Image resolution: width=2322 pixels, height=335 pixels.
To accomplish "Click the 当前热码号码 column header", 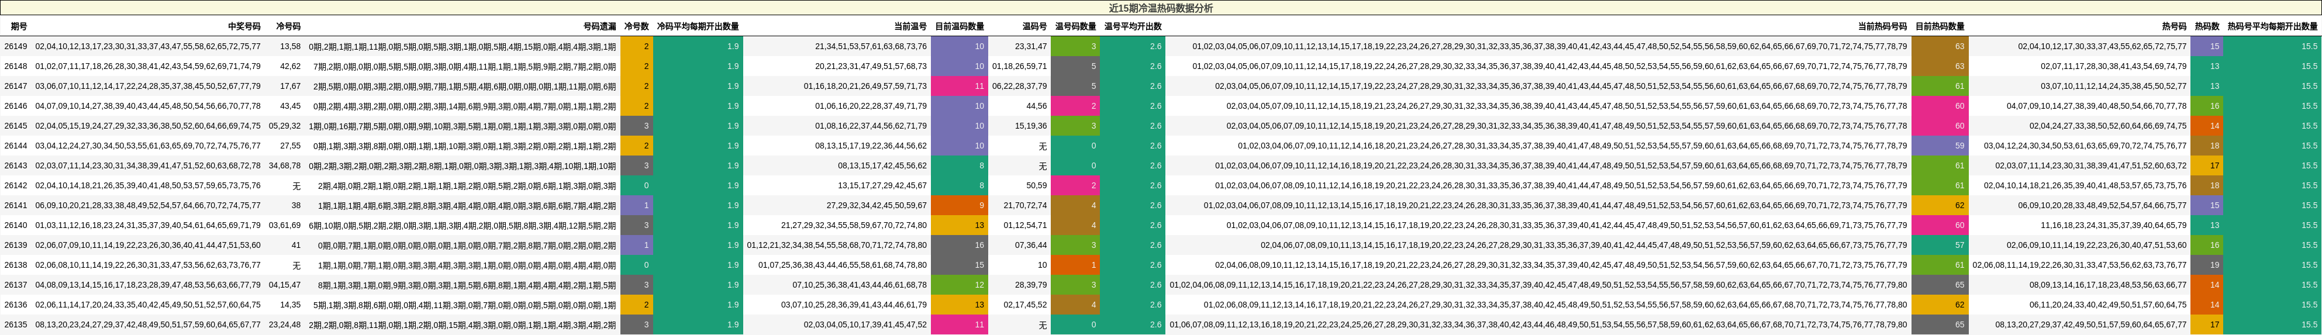I will pyautogui.click(x=1882, y=27).
